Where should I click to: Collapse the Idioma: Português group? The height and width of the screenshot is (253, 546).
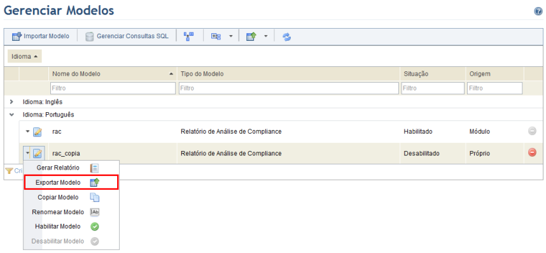click(11, 114)
